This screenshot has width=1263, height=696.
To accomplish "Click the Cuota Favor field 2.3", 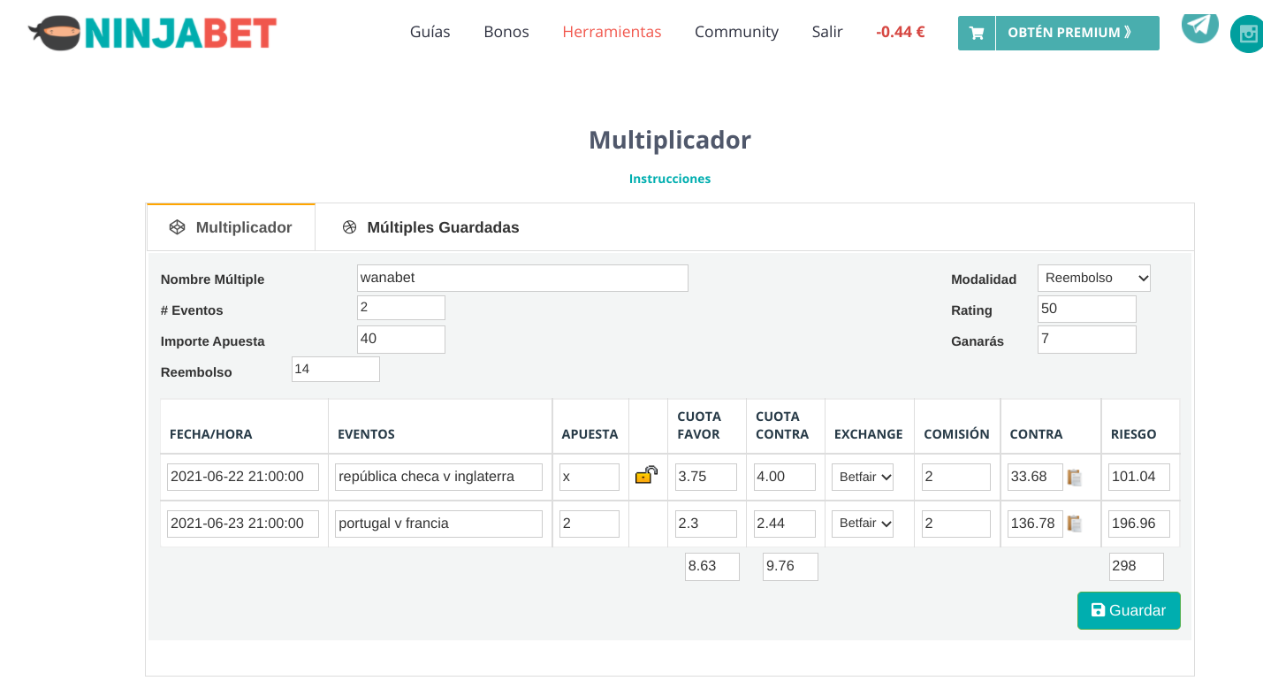I will [706, 524].
